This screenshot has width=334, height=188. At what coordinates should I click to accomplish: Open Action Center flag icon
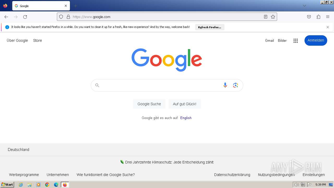pos(309,185)
